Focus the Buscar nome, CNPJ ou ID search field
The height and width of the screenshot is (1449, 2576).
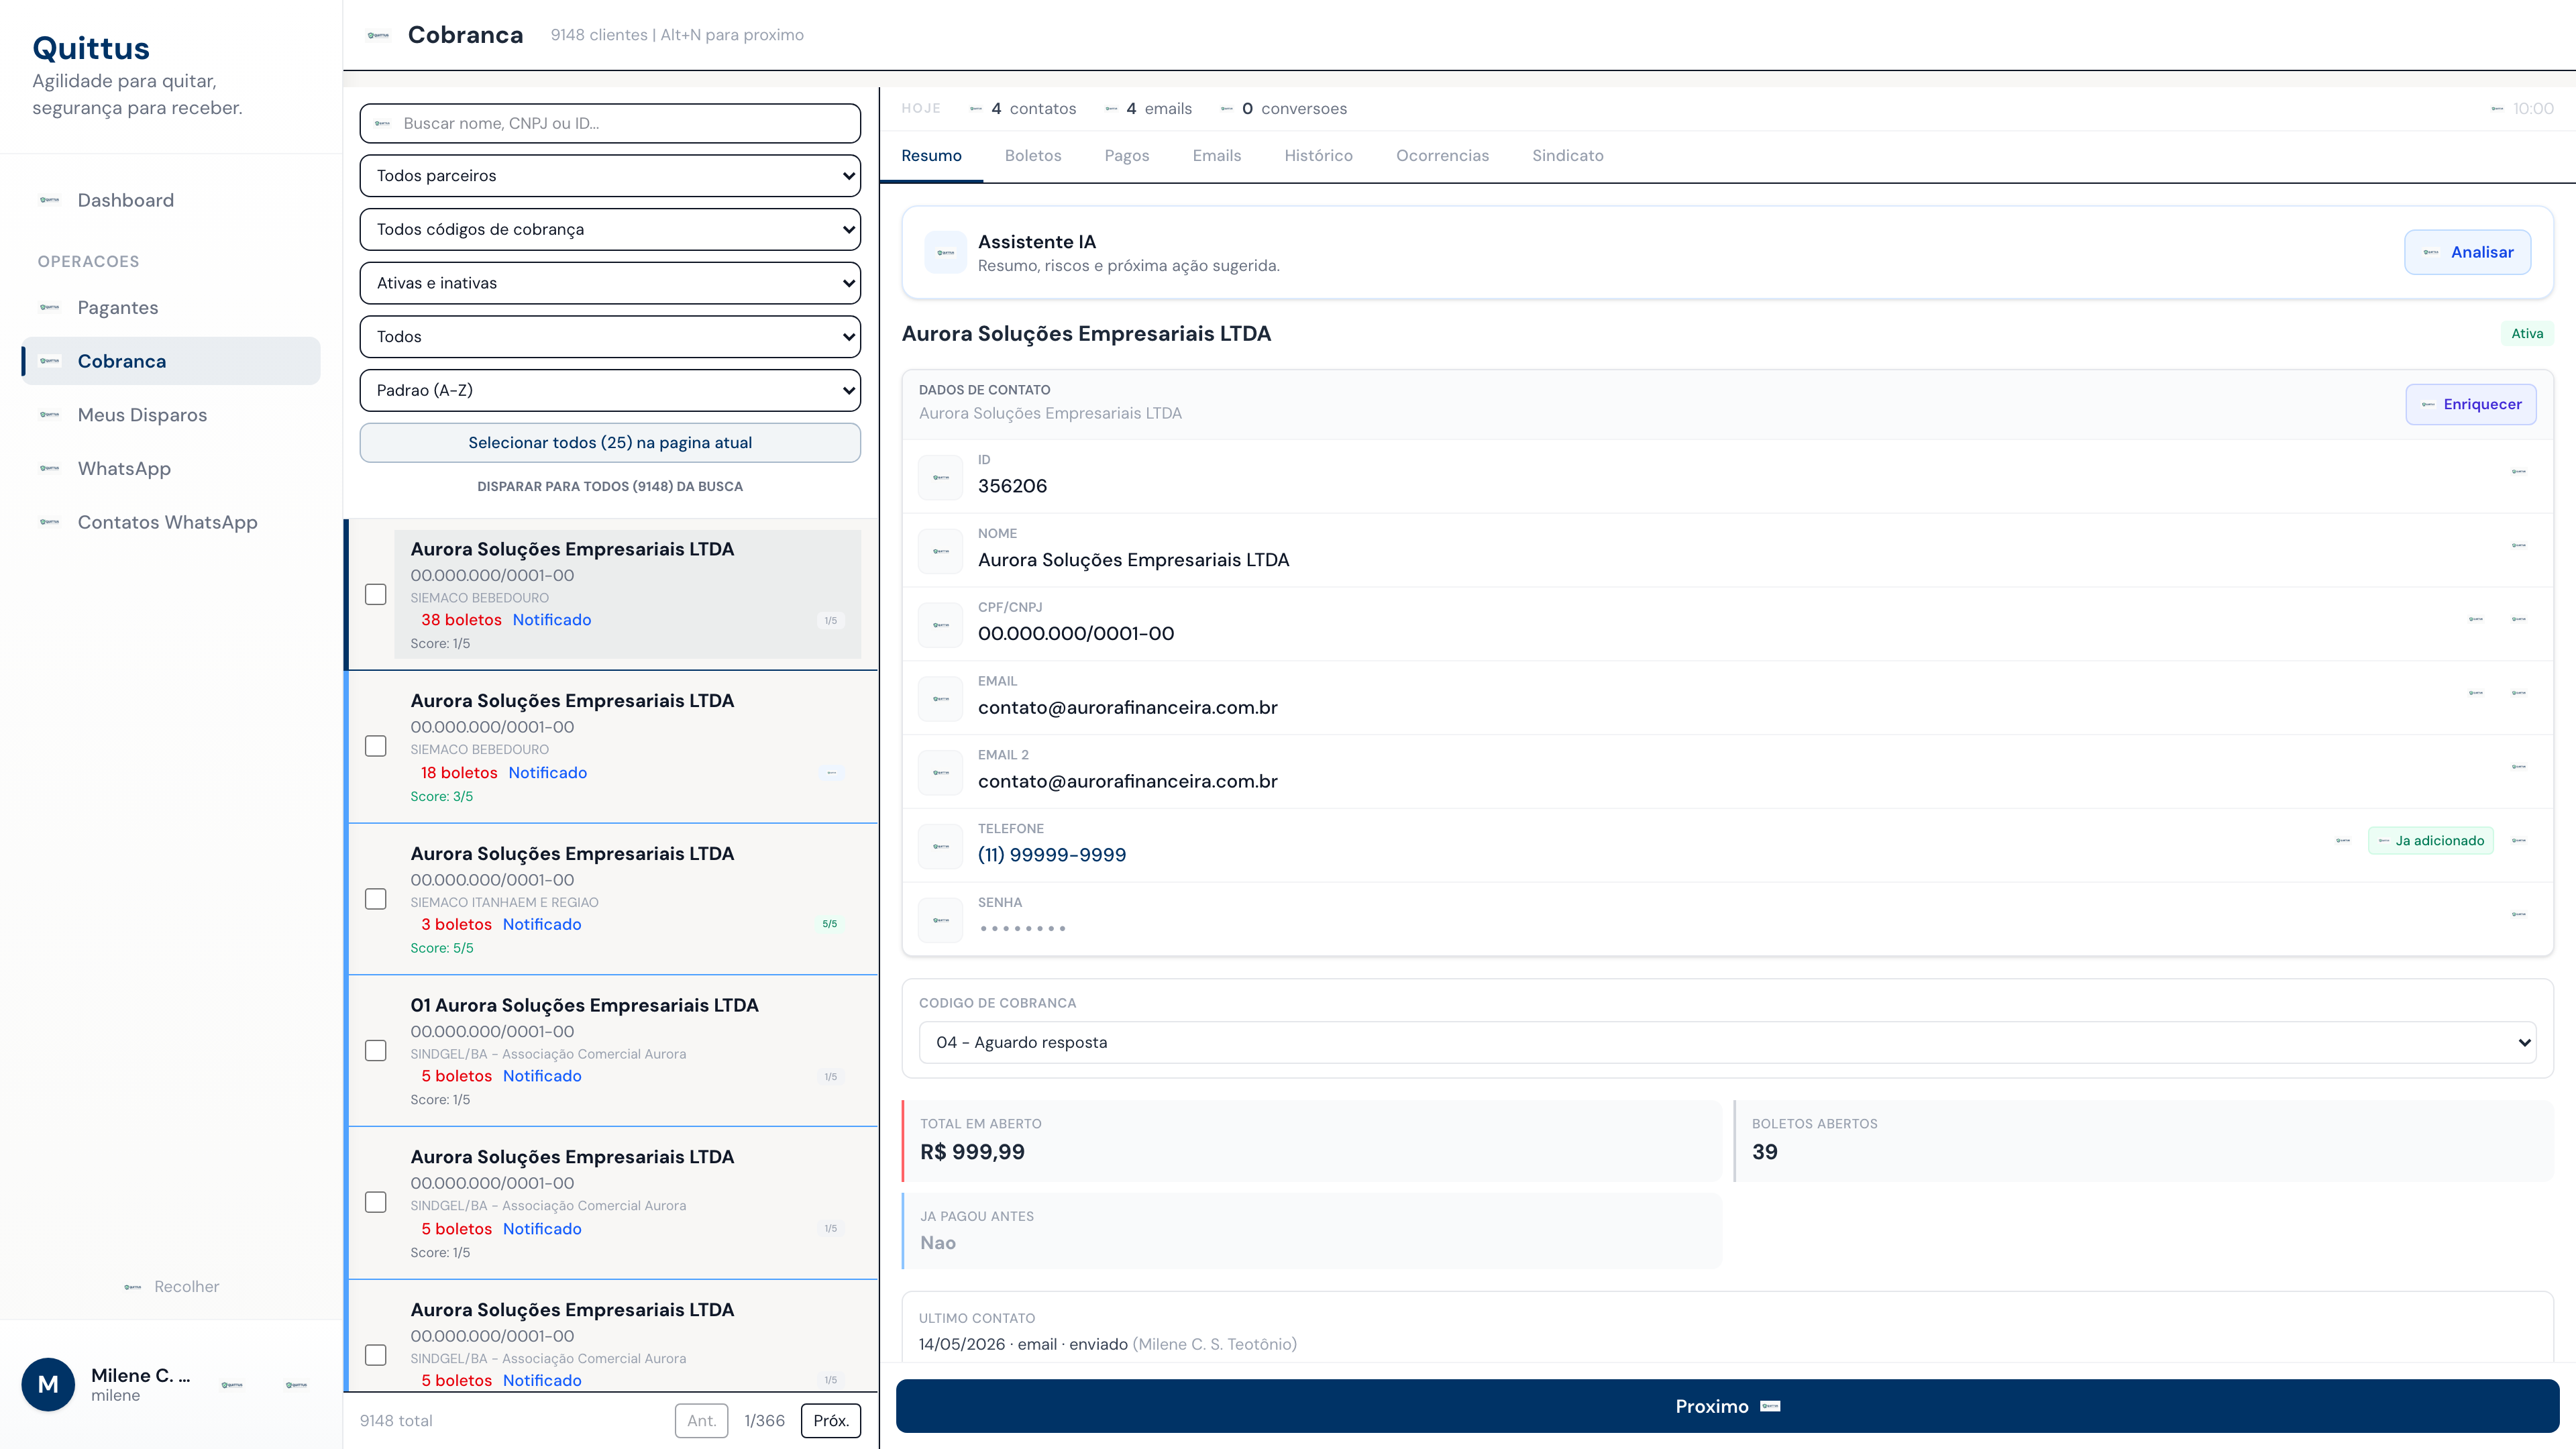(610, 123)
